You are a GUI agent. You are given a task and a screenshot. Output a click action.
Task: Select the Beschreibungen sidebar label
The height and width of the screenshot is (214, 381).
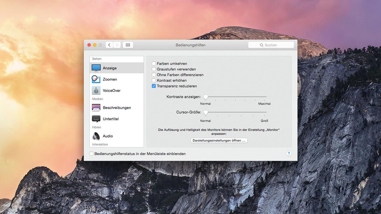(117, 108)
